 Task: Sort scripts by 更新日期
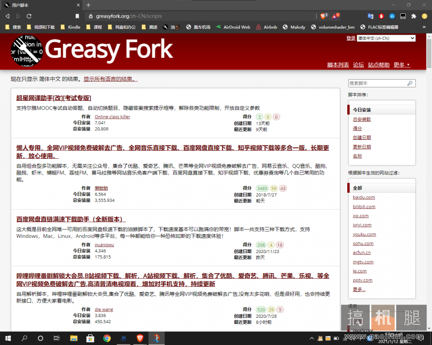click(x=362, y=147)
